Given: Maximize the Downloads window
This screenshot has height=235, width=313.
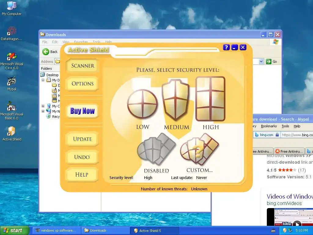Looking at the screenshot, I should click(x=271, y=35).
